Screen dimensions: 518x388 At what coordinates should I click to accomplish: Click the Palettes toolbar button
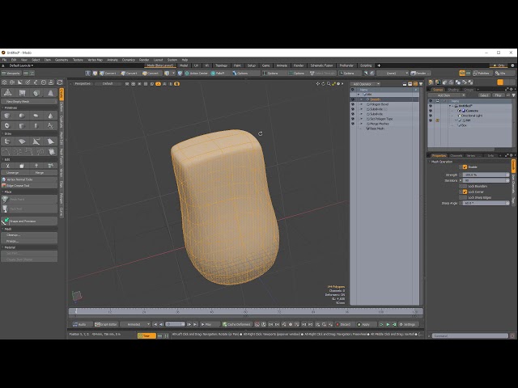(x=481, y=74)
